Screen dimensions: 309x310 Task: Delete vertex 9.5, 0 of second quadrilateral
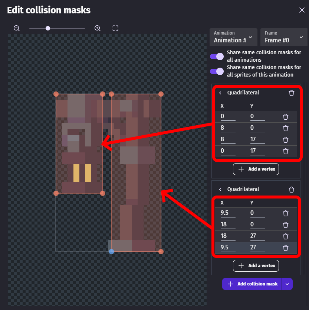pyautogui.click(x=286, y=213)
